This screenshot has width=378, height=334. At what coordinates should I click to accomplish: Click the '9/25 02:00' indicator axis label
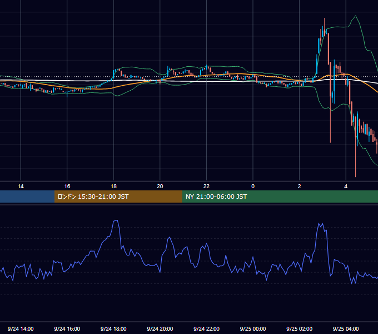pyautogui.click(x=300, y=328)
